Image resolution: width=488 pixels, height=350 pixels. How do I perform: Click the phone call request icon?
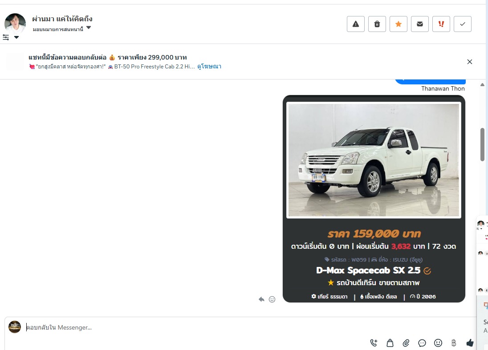click(x=374, y=343)
